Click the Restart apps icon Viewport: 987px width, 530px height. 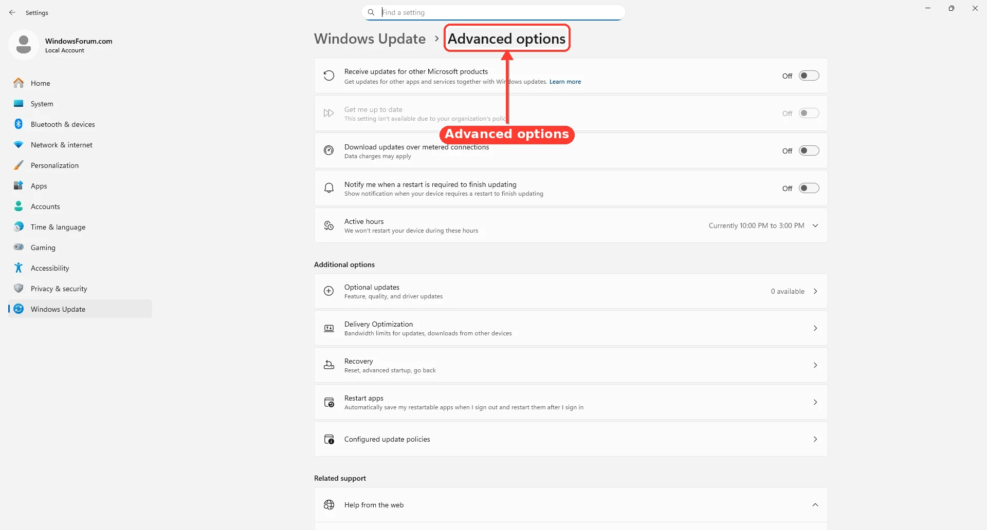tap(329, 402)
